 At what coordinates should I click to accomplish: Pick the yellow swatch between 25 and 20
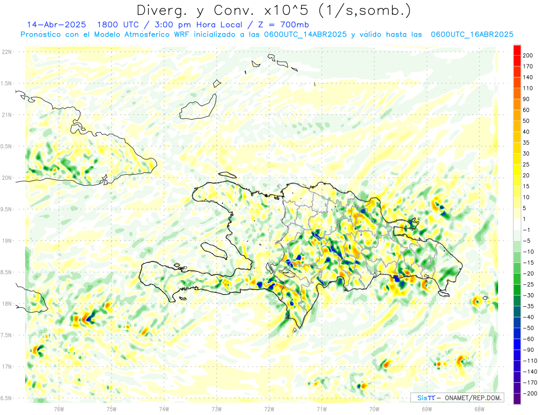click(x=517, y=170)
